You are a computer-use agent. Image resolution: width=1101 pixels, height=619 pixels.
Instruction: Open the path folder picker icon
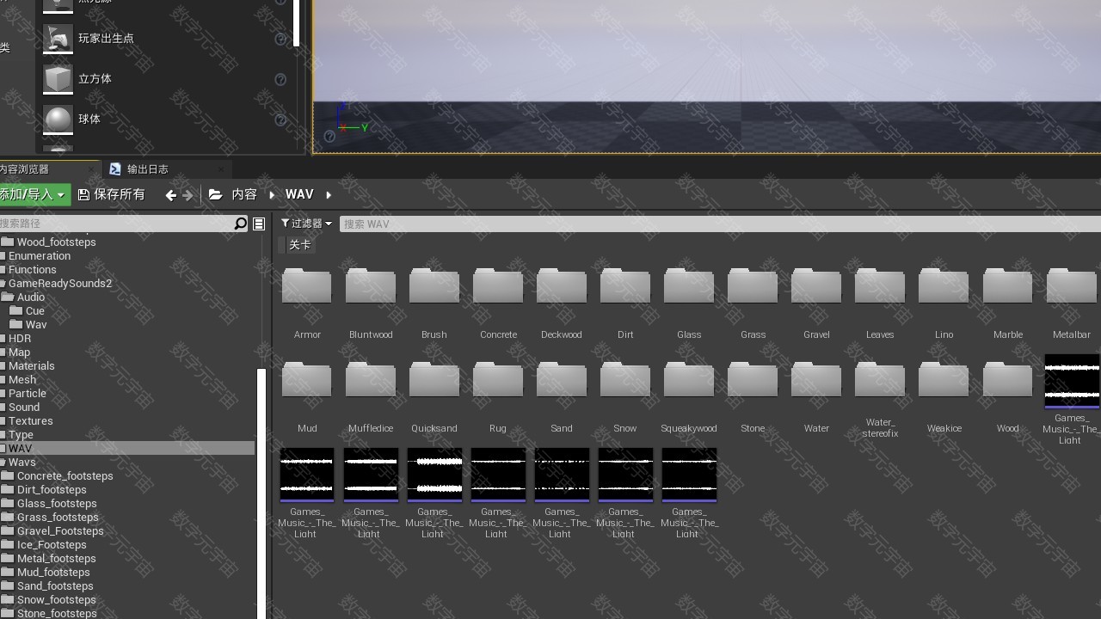coord(216,195)
